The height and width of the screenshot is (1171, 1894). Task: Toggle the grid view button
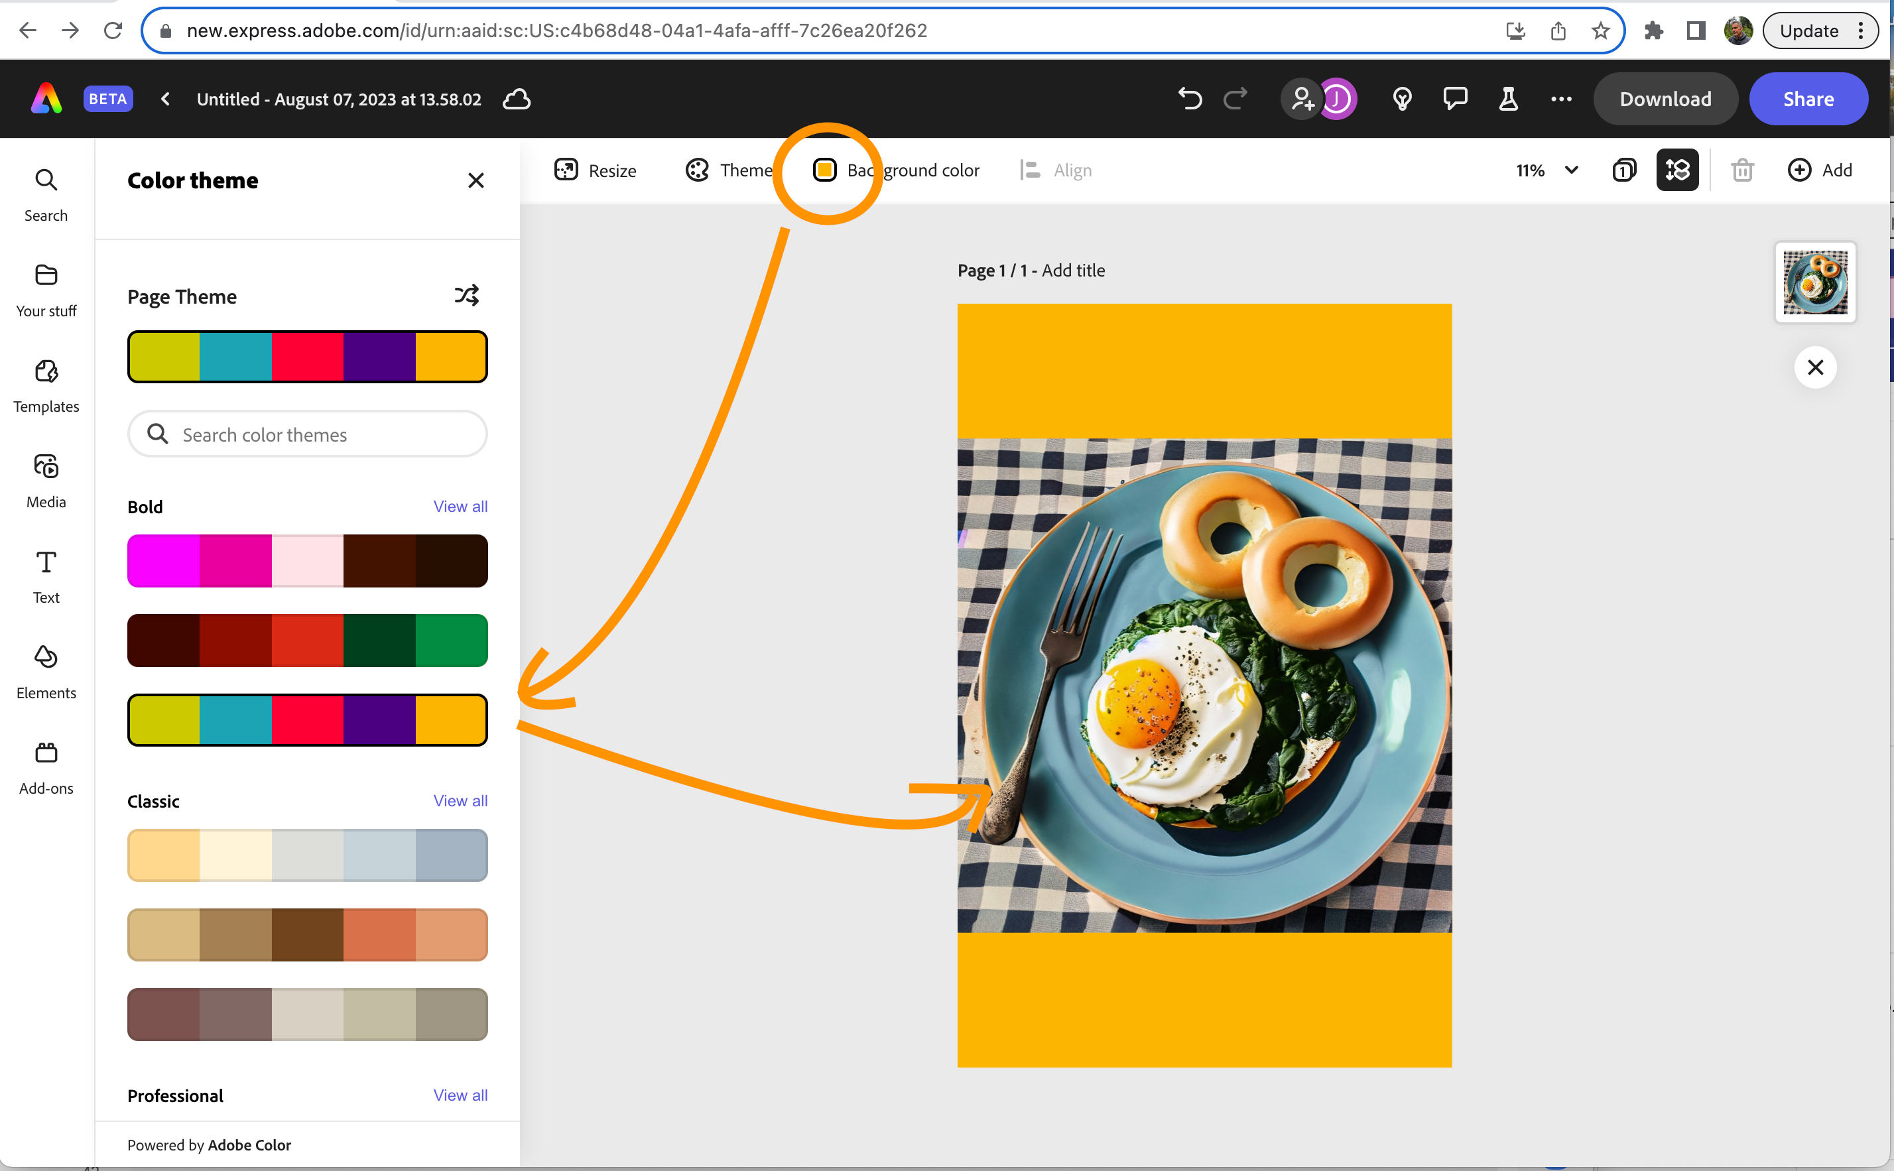click(x=1677, y=170)
